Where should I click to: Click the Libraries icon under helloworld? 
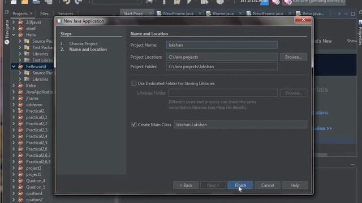tap(27, 79)
